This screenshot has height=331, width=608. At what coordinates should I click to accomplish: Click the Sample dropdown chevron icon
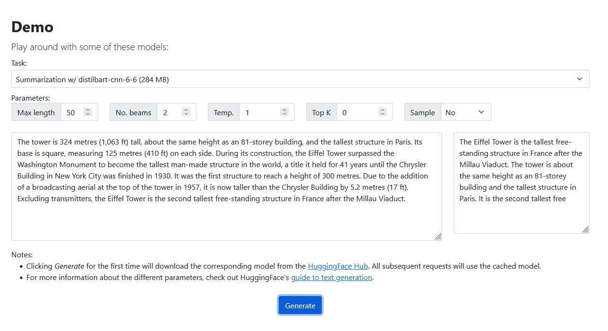[x=481, y=112]
